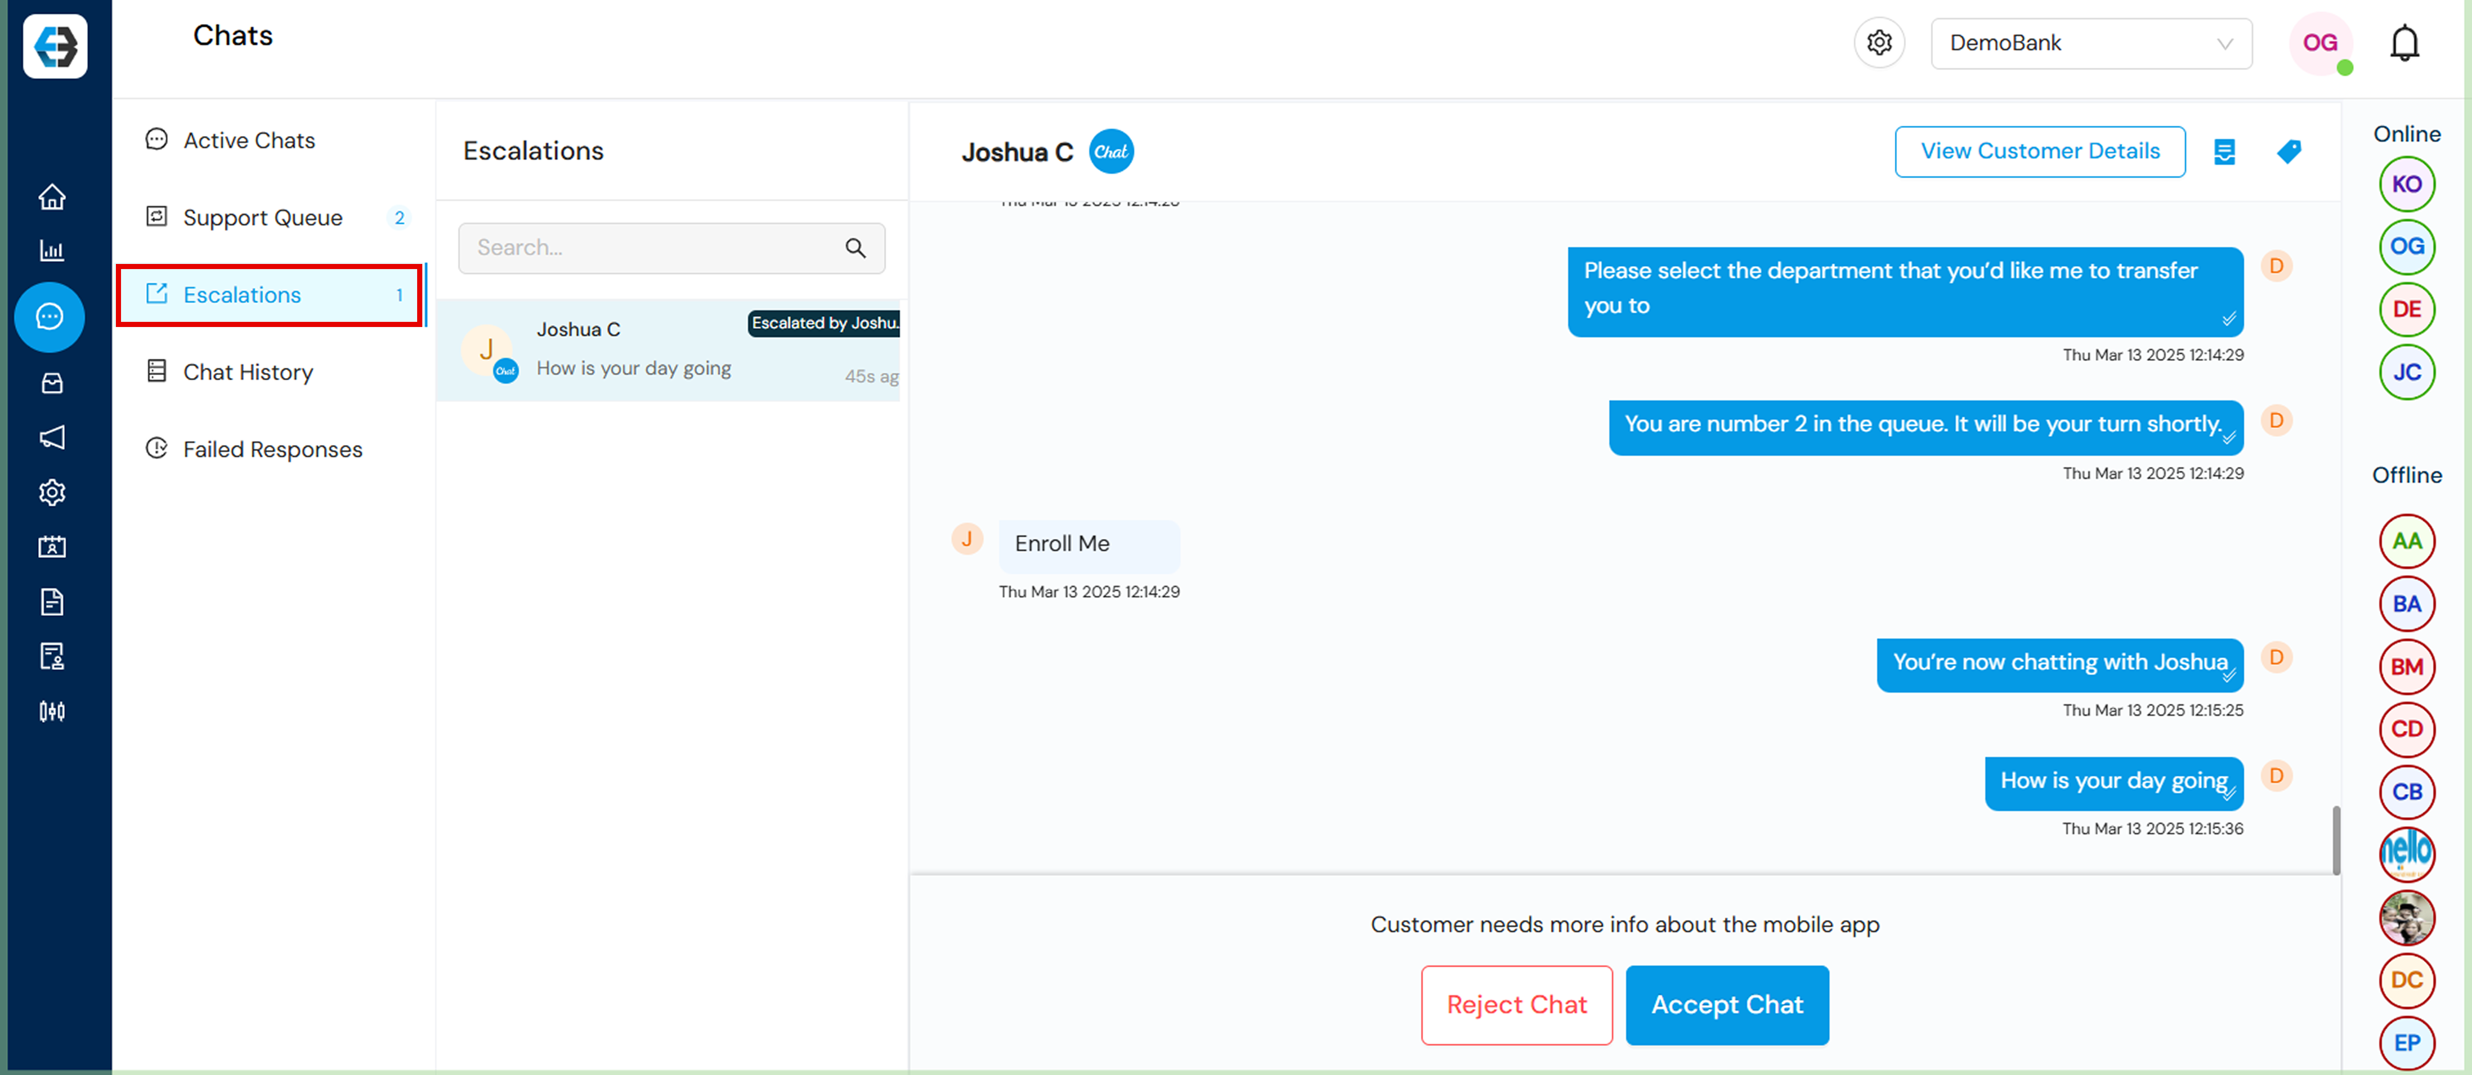The height and width of the screenshot is (1075, 2472).
Task: Click the Reject Chat button
Action: click(x=1516, y=1005)
